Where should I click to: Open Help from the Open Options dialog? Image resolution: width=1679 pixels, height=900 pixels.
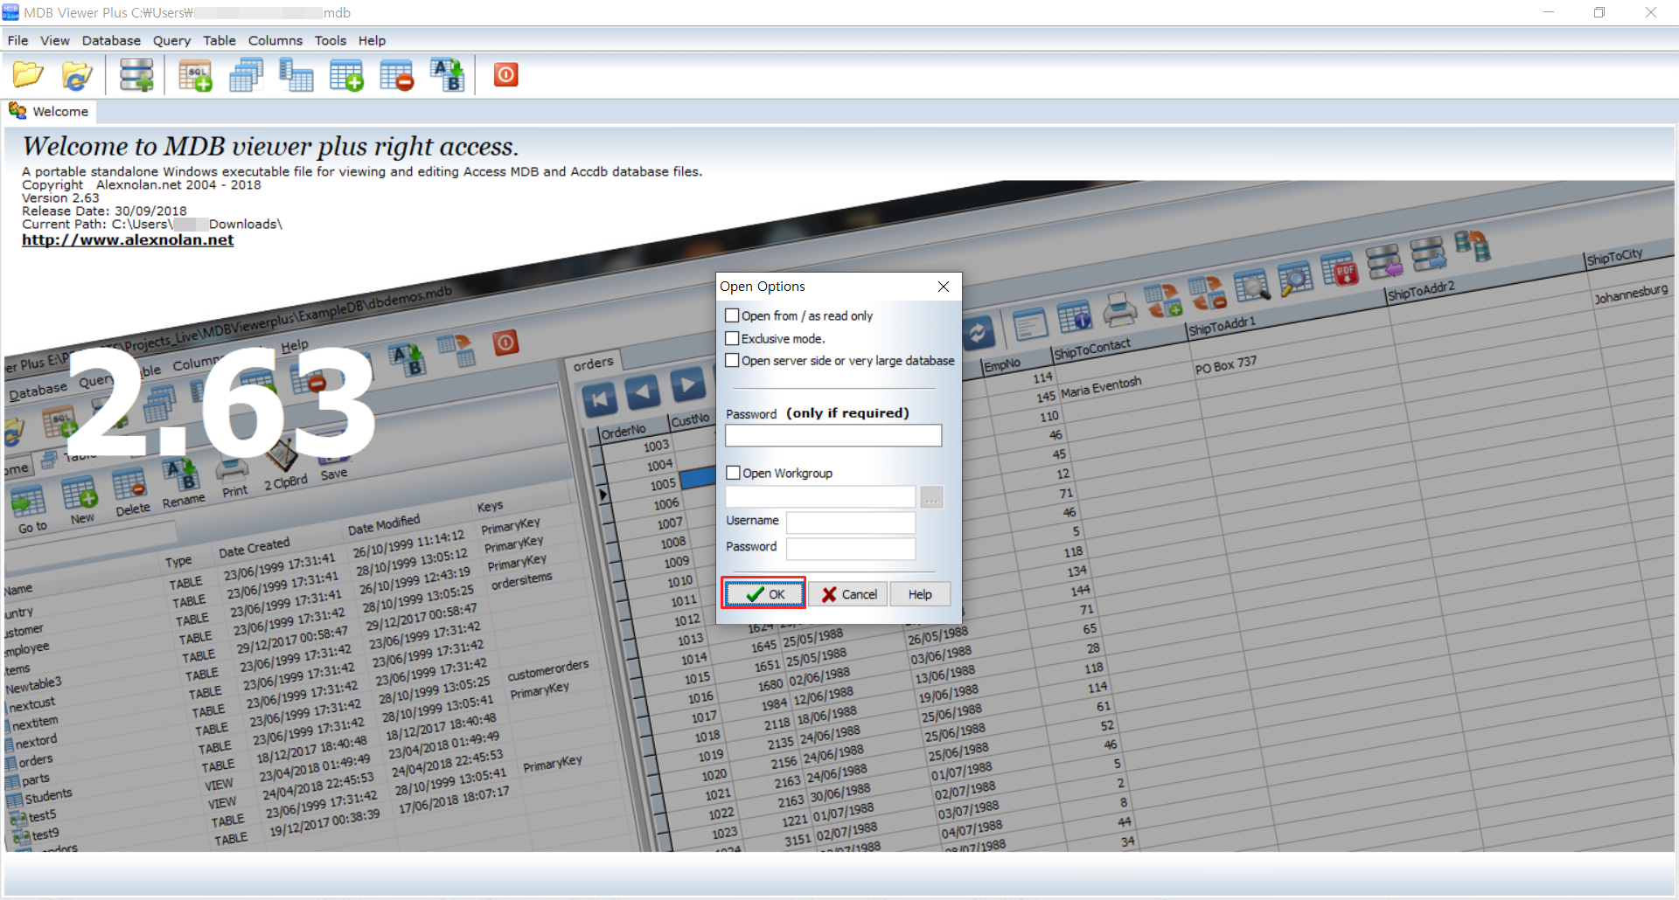click(920, 594)
